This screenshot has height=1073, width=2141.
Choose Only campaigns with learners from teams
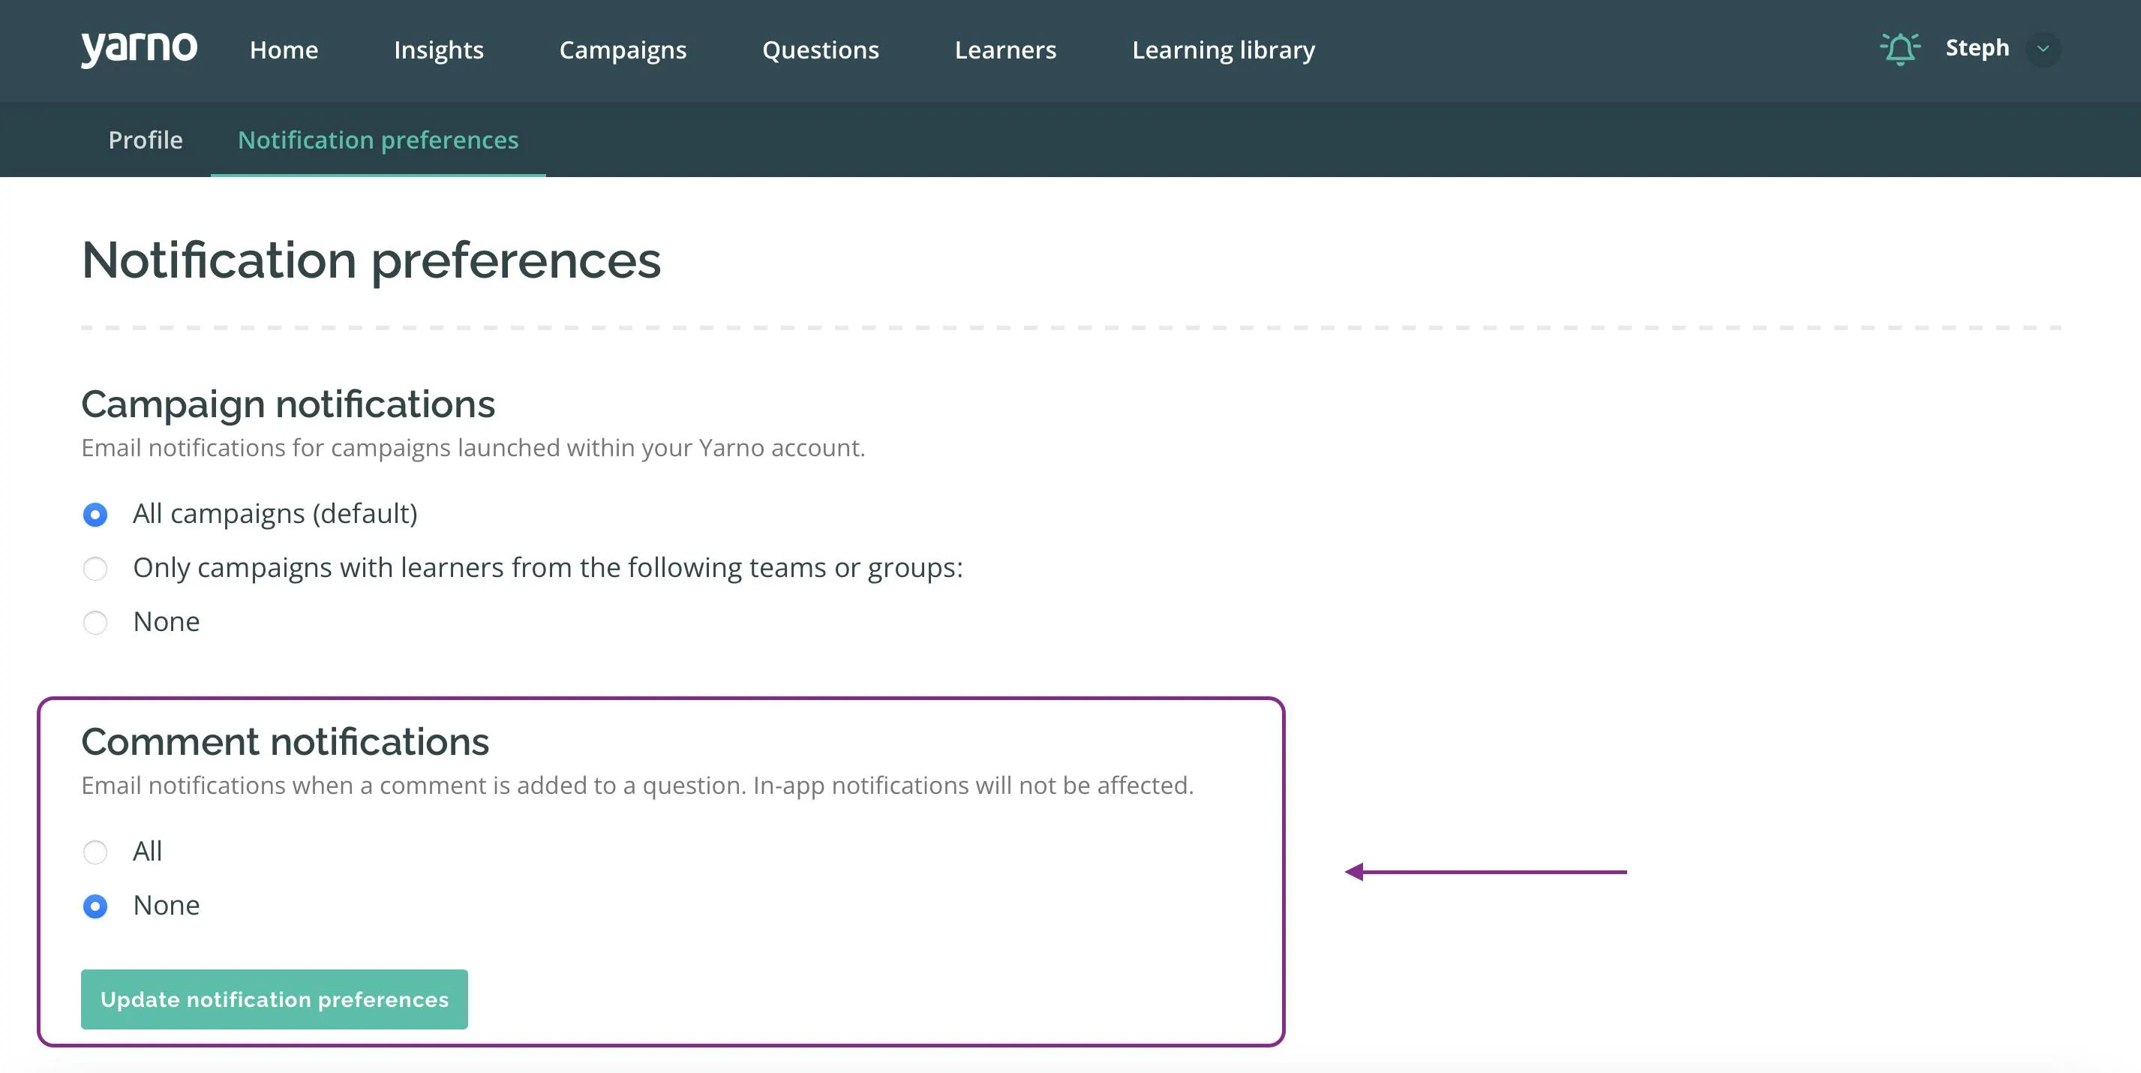tap(95, 570)
